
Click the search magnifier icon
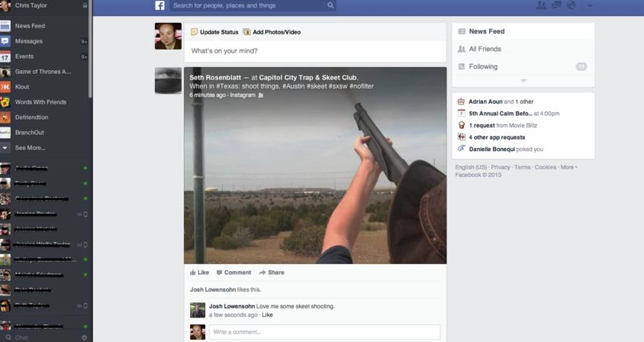point(330,5)
